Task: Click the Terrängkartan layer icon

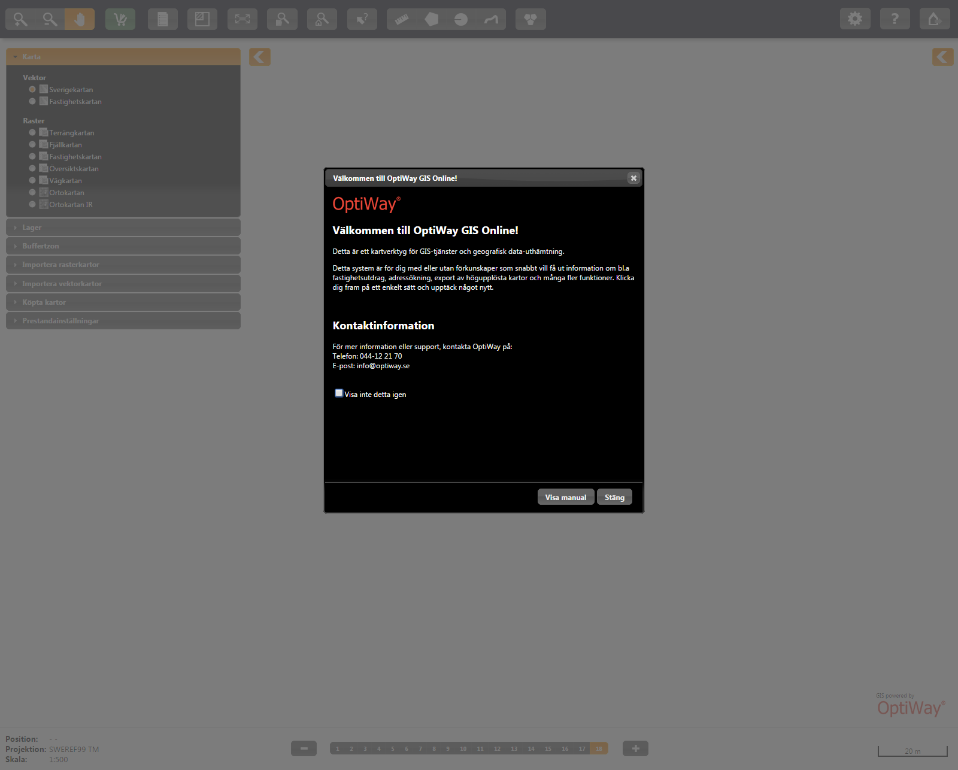Action: click(x=44, y=132)
